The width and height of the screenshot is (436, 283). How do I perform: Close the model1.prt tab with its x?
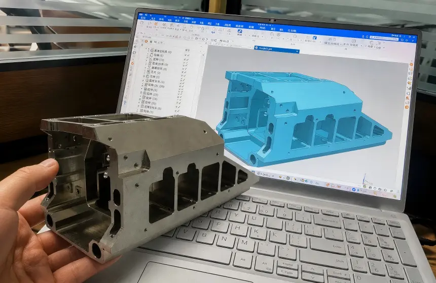[x=297, y=51]
